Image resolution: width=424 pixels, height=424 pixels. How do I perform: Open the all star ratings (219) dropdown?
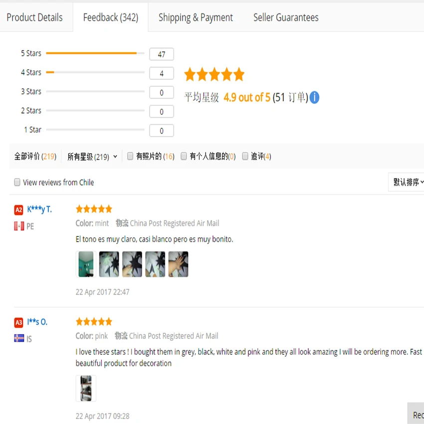click(x=92, y=157)
